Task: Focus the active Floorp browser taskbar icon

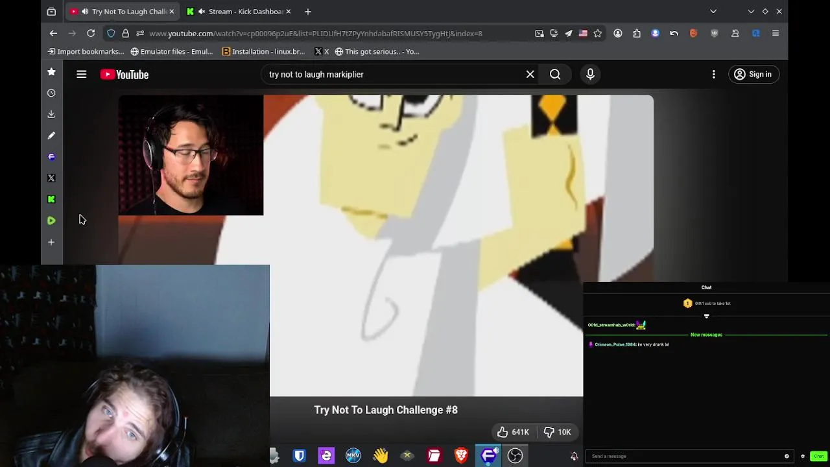Action: click(488, 455)
